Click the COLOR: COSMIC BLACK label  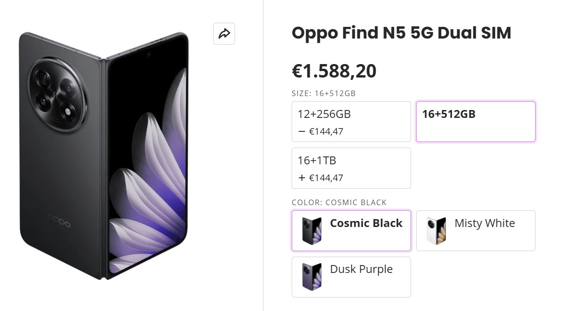[339, 202]
